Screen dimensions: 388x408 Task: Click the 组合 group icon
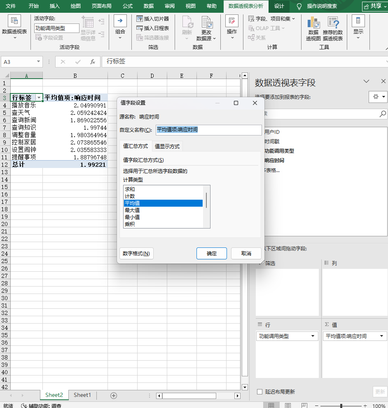[120, 27]
